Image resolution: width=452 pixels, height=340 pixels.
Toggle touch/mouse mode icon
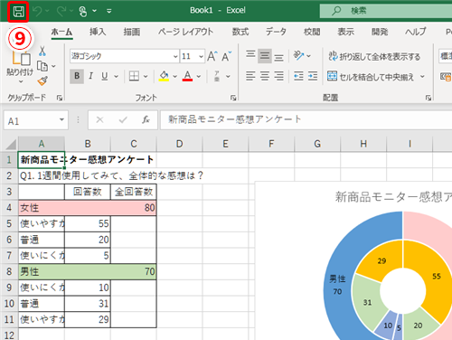point(83,12)
